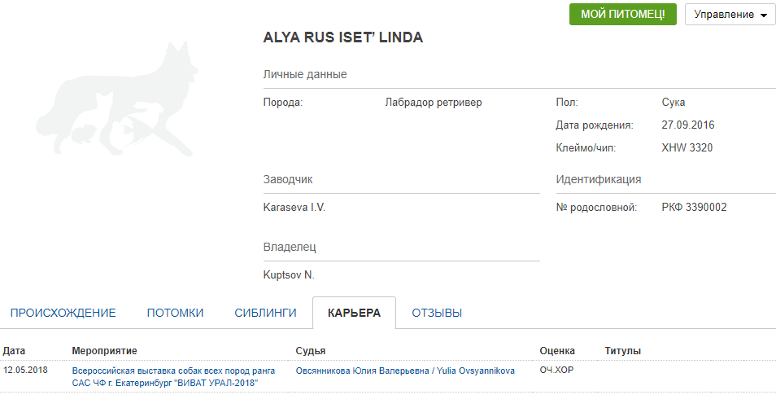Click the Дата column header

(x=15, y=351)
